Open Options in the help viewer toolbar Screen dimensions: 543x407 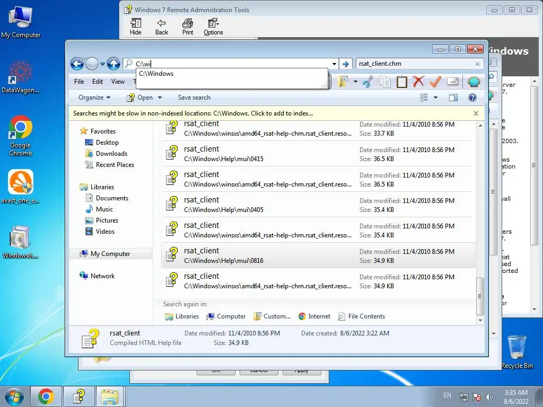click(213, 27)
